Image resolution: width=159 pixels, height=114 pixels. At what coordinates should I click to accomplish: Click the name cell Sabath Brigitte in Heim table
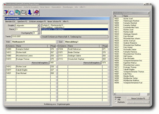click(x=33, y=70)
